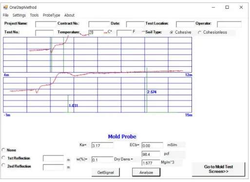Open the Tools menu
Image resolution: width=250 pixels, height=182 pixels.
pyautogui.click(x=34, y=15)
